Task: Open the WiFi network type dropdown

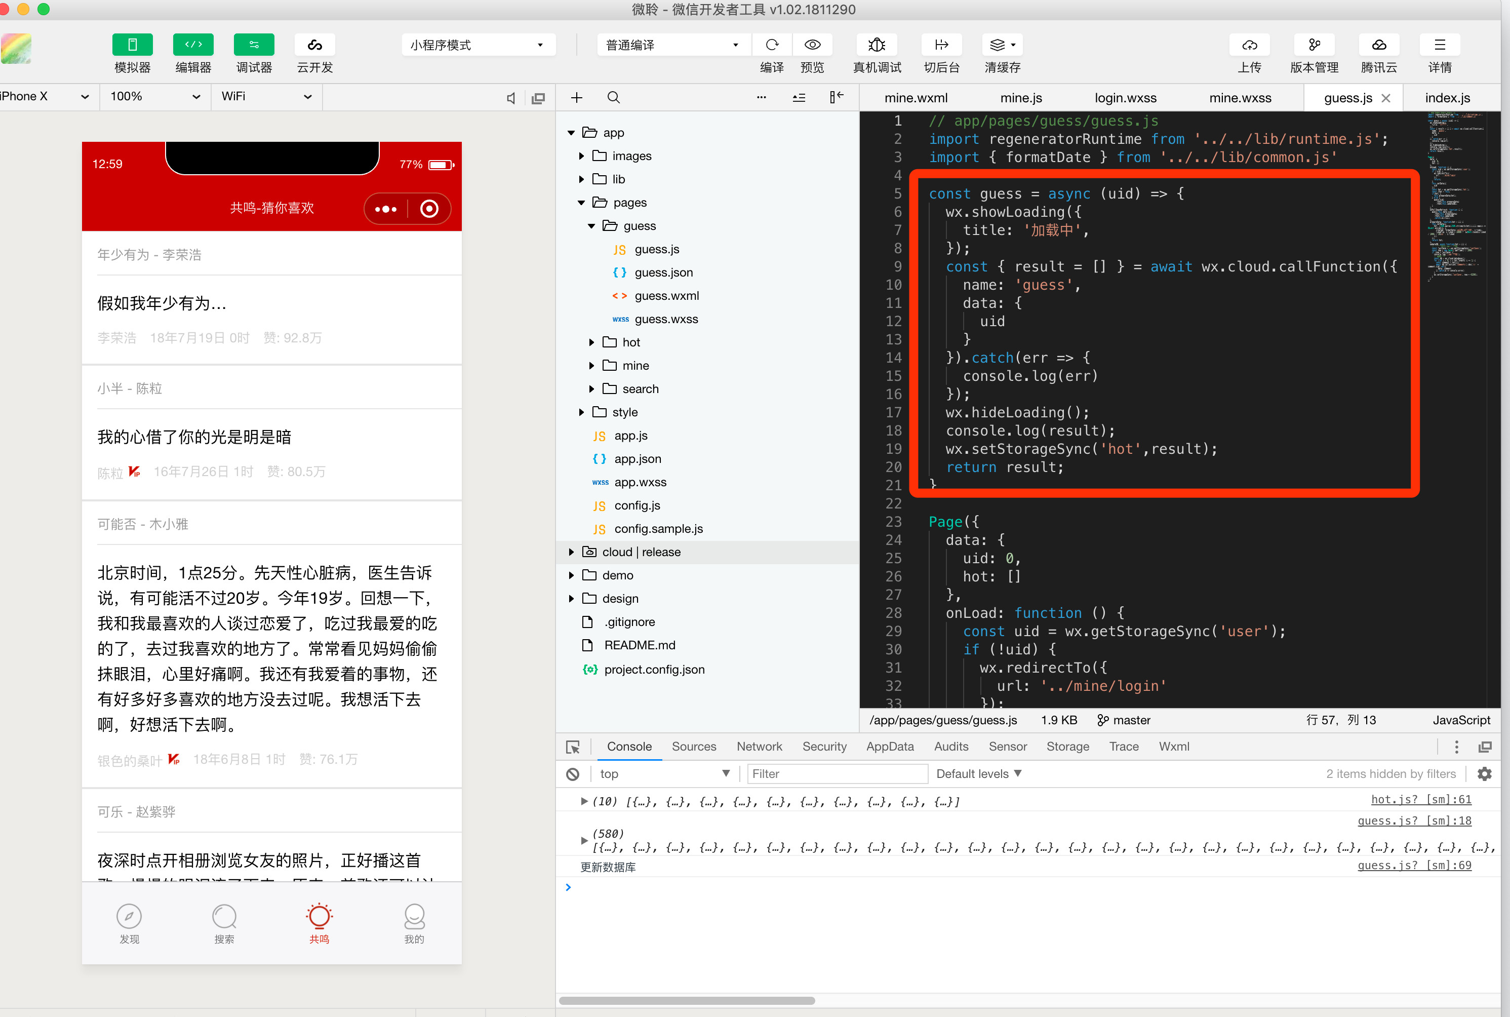Action: tap(266, 97)
